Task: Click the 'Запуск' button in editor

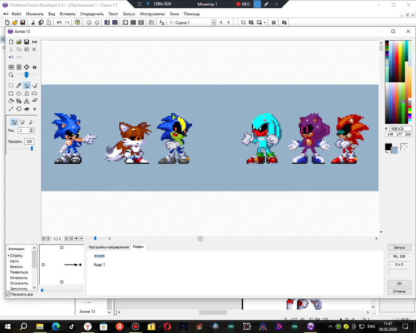Action: [x=399, y=247]
